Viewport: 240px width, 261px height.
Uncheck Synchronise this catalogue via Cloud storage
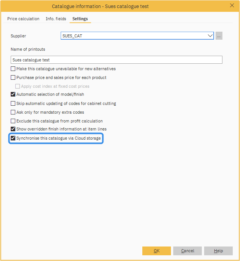[x=13, y=138]
